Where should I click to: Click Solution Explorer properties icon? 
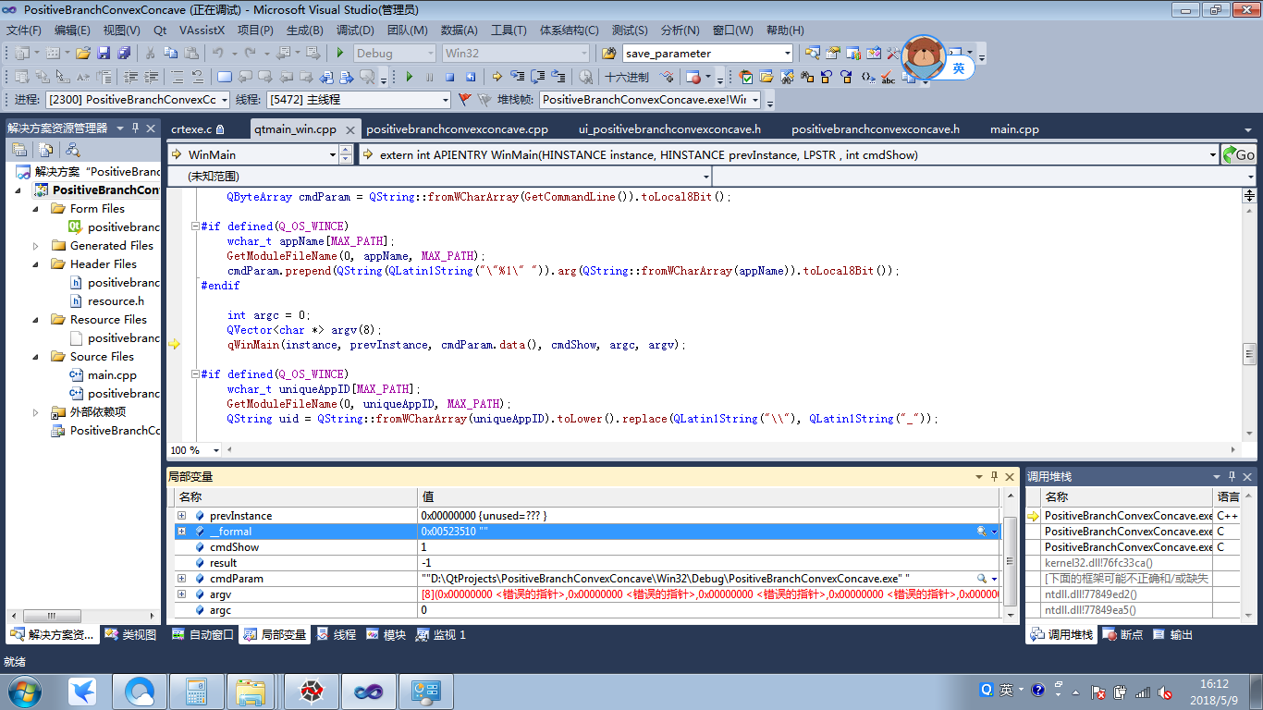[18, 149]
